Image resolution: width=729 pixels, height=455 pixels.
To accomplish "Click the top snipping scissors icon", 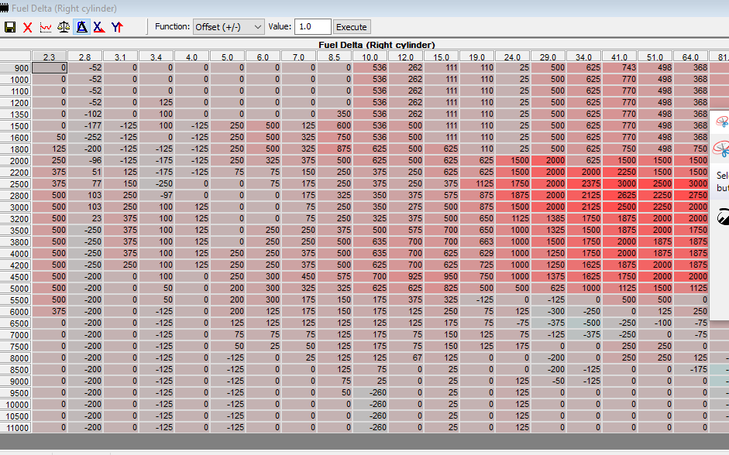I will click(722, 121).
